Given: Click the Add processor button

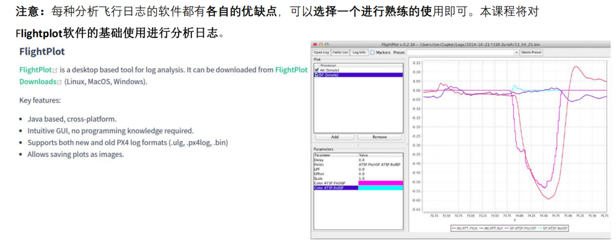Looking at the screenshot, I should [x=335, y=137].
